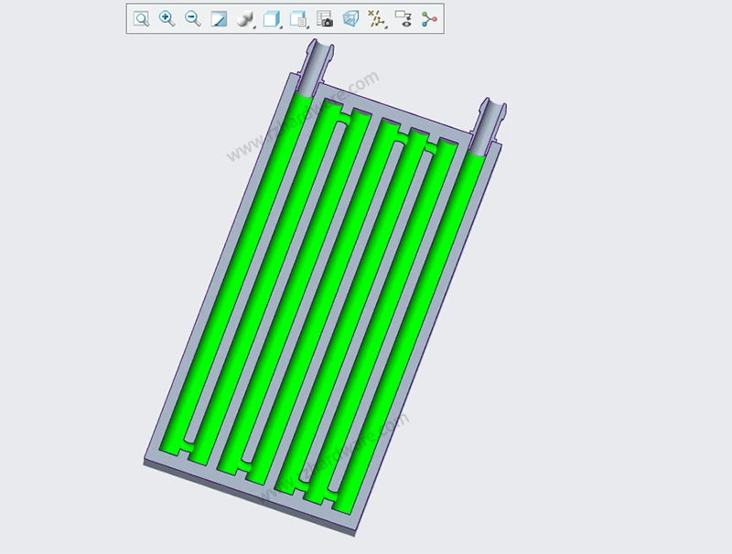Expand the Saved Orientations cube dropdown
732x554 pixels.
click(272, 19)
